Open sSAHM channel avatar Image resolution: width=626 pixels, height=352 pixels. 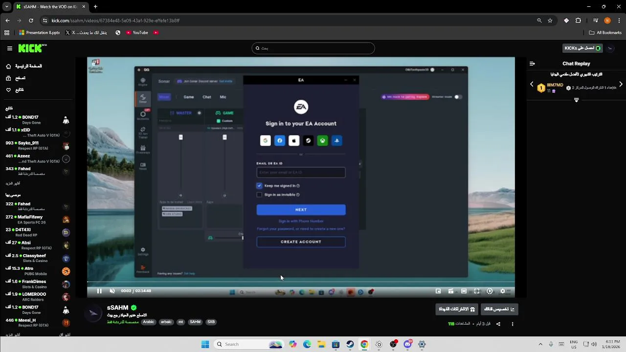click(93, 313)
